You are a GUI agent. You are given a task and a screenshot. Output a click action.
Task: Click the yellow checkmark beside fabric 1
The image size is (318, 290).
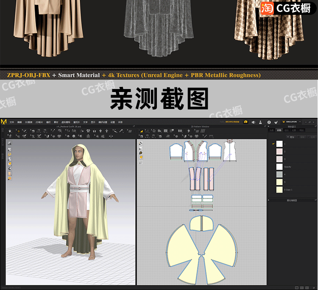click(x=273, y=144)
